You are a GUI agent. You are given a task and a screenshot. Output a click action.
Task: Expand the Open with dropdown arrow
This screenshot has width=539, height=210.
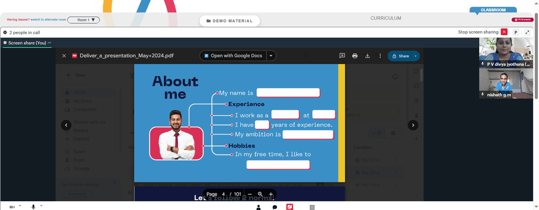click(x=271, y=55)
